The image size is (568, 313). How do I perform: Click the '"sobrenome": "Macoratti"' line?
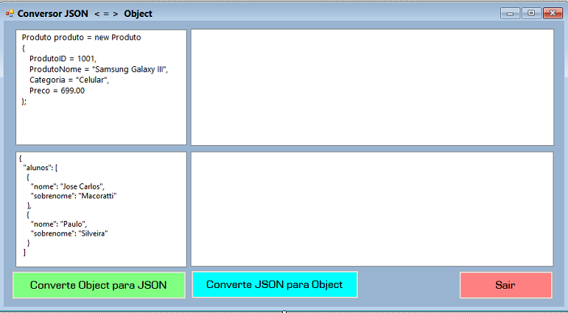74,196
